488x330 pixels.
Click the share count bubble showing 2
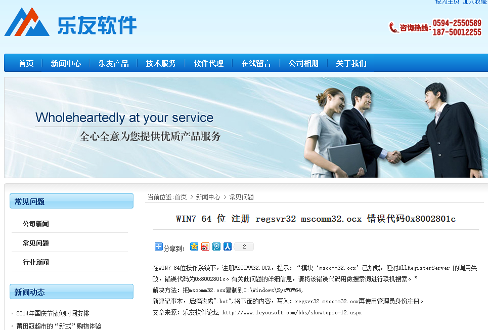(244, 246)
